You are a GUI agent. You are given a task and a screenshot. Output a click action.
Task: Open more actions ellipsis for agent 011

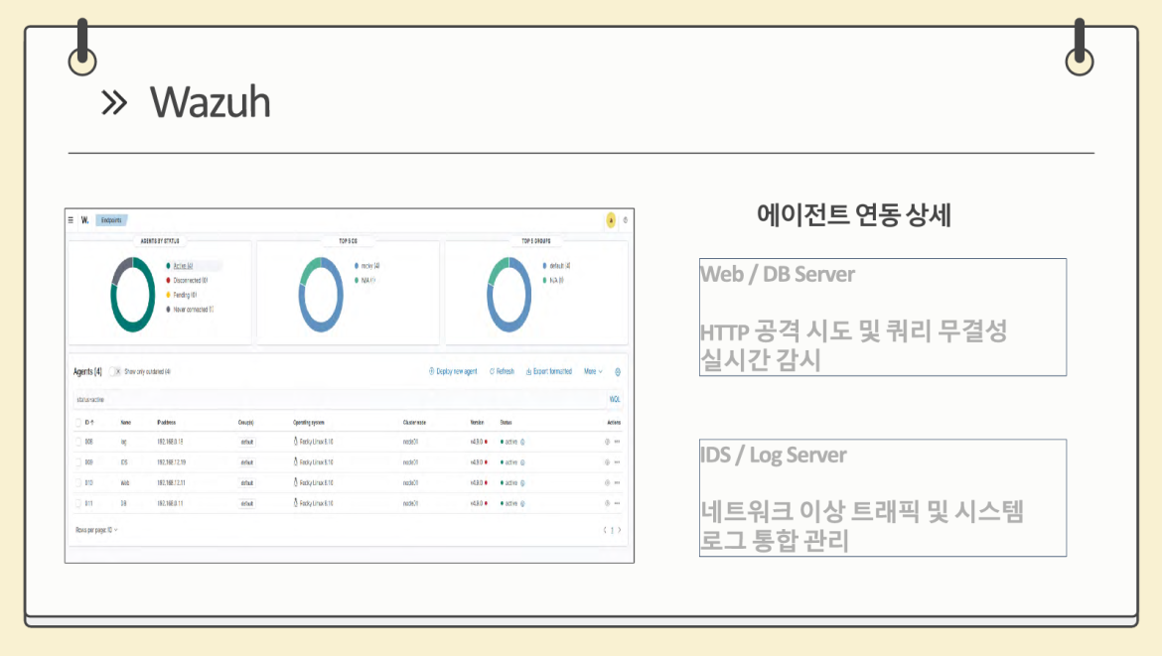(618, 503)
